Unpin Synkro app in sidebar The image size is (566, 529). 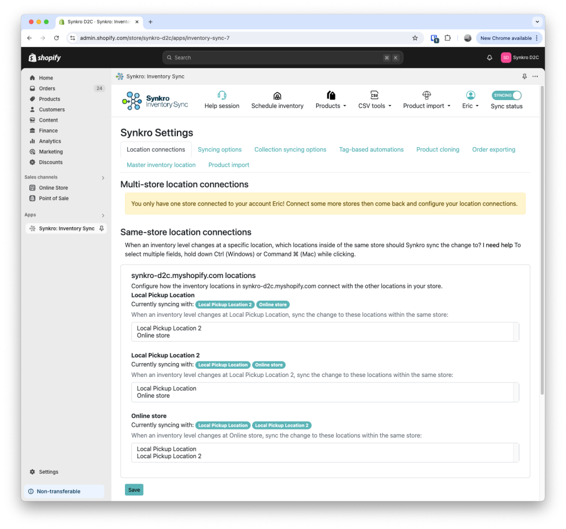point(102,228)
